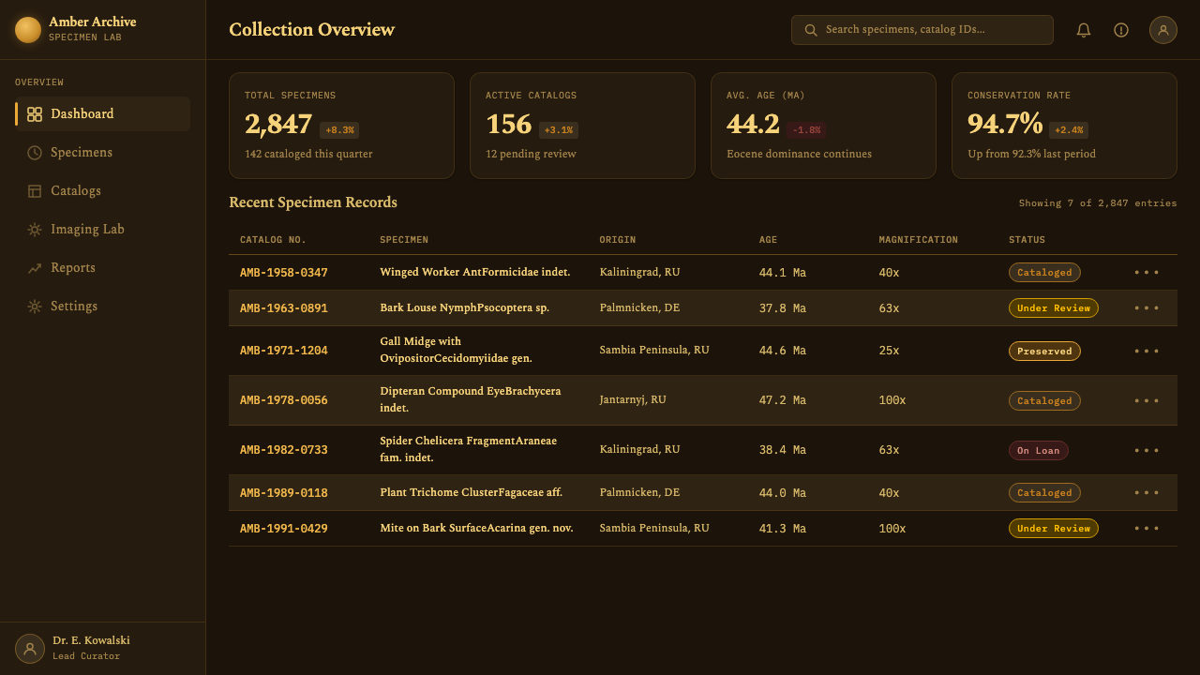Screen dimensions: 1200x675
Task: Open Settings from sidebar
Action: 102,307
